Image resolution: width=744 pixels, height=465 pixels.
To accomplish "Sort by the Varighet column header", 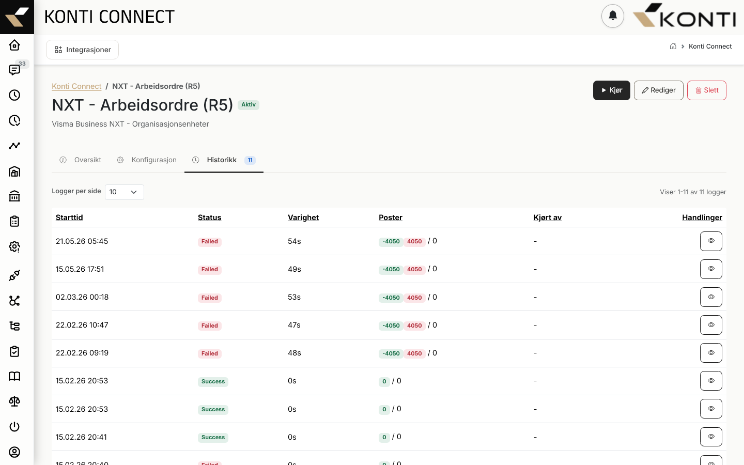I will [x=303, y=218].
